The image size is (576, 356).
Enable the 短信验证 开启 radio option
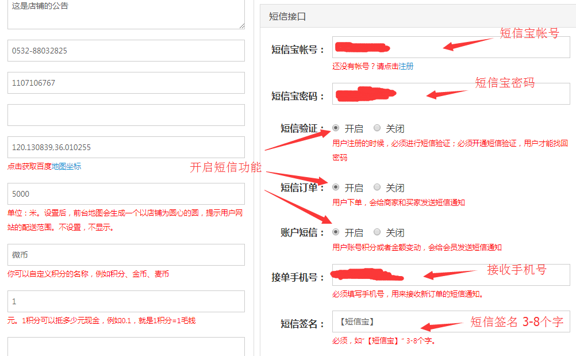pos(336,128)
